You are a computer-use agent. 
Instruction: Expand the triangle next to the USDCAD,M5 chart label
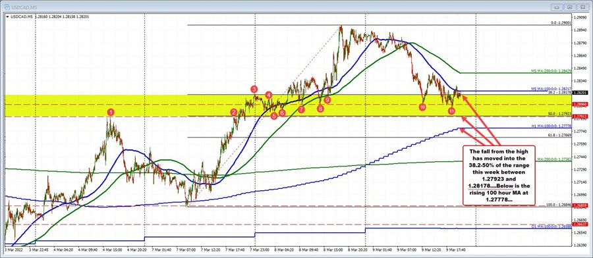(x=7, y=16)
